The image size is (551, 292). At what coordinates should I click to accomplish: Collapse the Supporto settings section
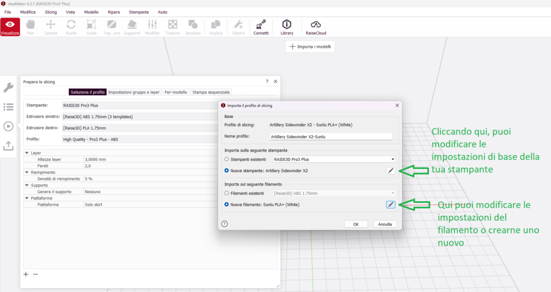27,185
